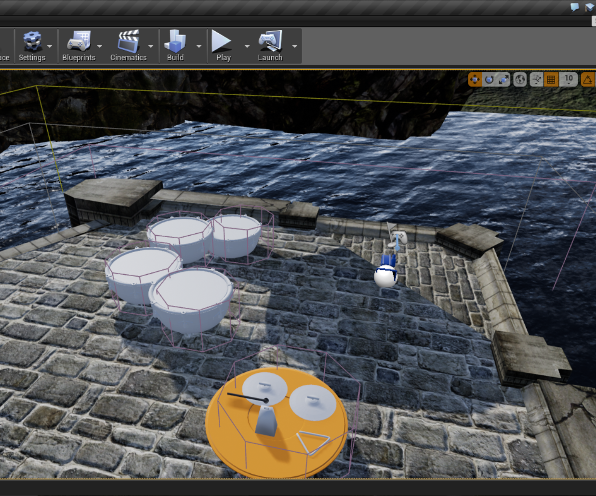Select the Scale tool in the viewport
596x496 pixels.
coord(503,79)
